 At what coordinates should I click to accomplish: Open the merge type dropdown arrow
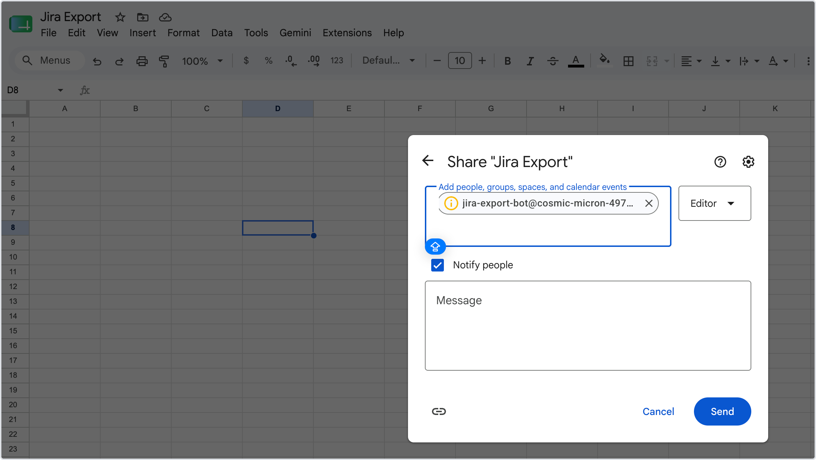tap(667, 61)
